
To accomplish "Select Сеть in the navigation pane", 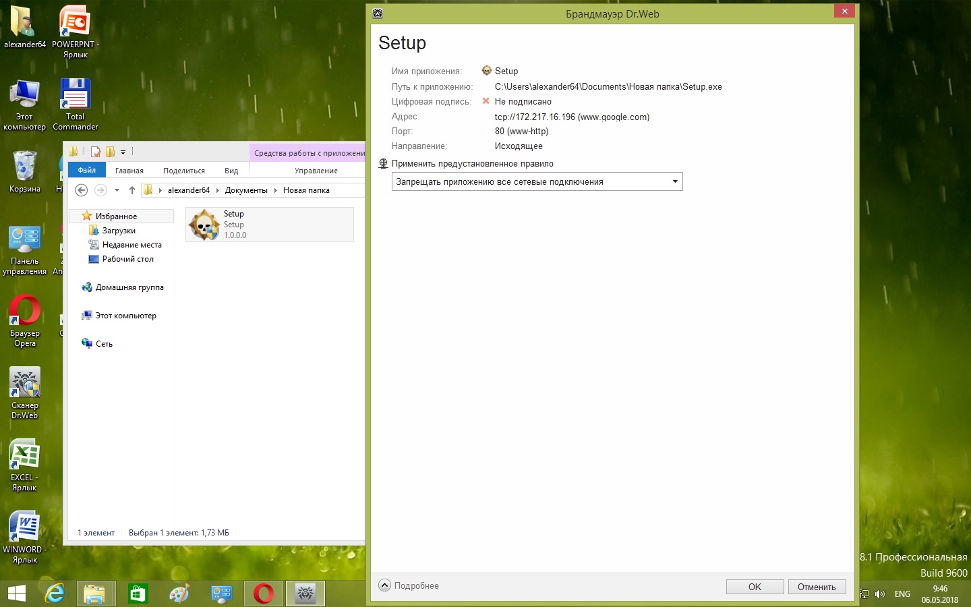I will click(x=104, y=344).
